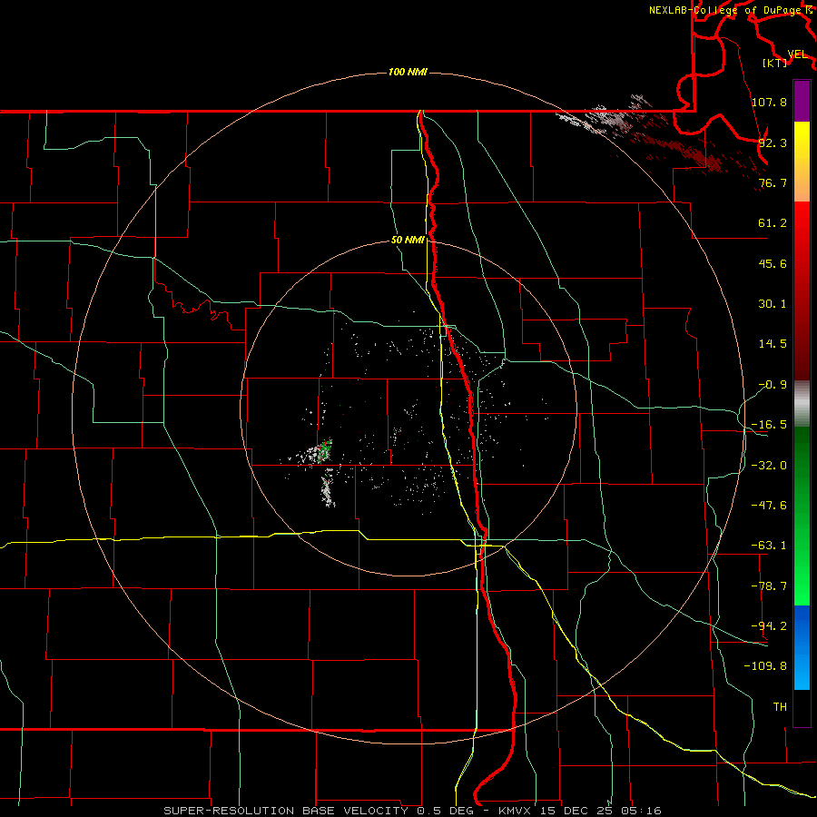Select the -78.7 velocity scale value
The image size is (817, 817).
pos(769,586)
